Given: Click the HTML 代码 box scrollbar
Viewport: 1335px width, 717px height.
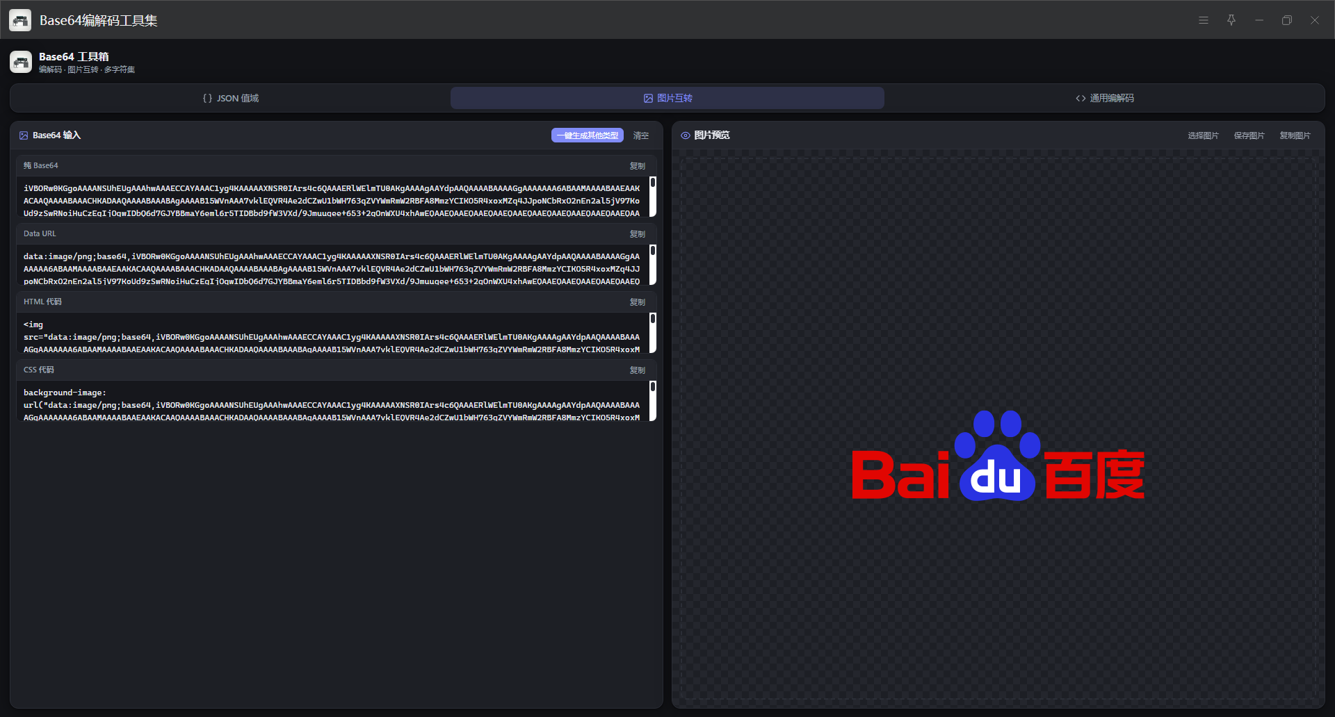Looking at the screenshot, I should (x=653, y=333).
